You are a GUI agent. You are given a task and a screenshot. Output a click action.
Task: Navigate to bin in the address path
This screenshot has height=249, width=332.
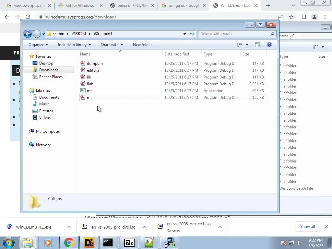[61, 34]
